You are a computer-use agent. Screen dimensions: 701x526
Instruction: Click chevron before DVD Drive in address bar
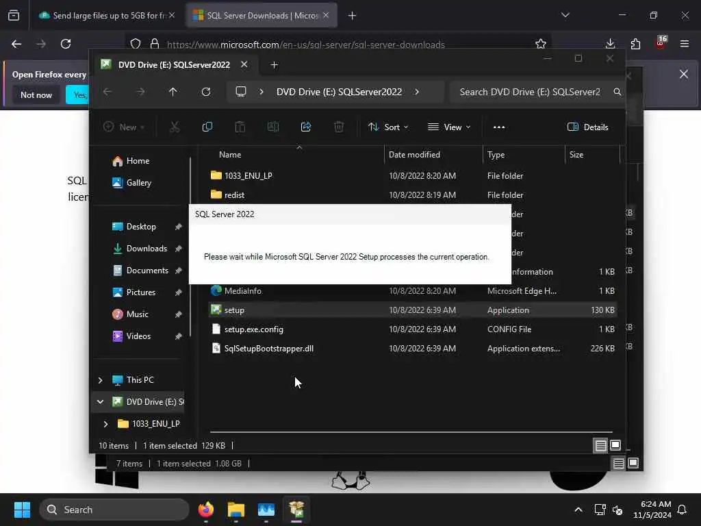[261, 92]
